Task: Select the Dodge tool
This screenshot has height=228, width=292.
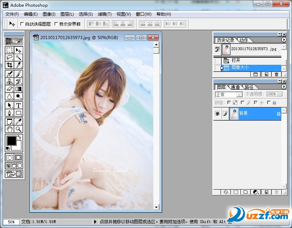Action: pos(18,96)
